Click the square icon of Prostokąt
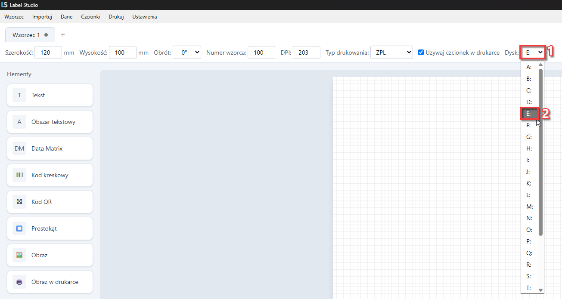The image size is (562, 299). (x=19, y=228)
